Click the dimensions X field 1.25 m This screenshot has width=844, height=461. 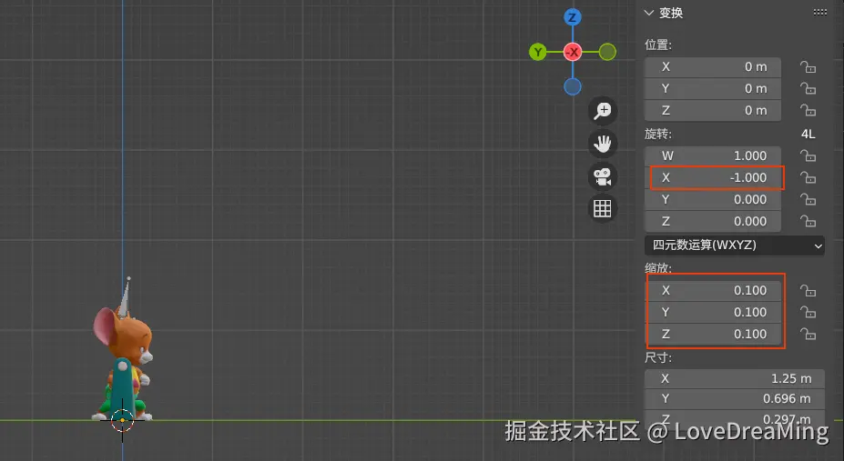click(734, 379)
